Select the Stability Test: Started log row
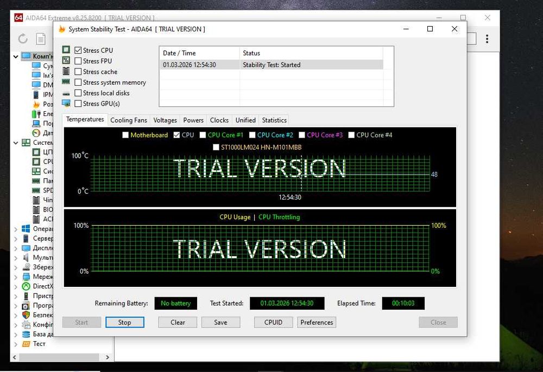543x372 pixels. 271,65
